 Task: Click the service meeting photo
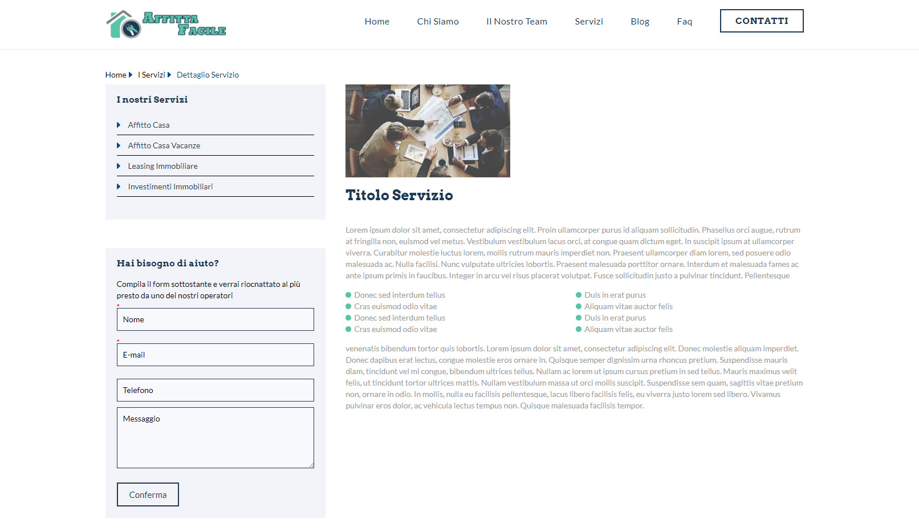(428, 131)
